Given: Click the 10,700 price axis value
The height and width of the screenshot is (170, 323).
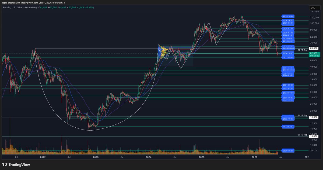Looking at the screenshot, I should [x=314, y=150].
